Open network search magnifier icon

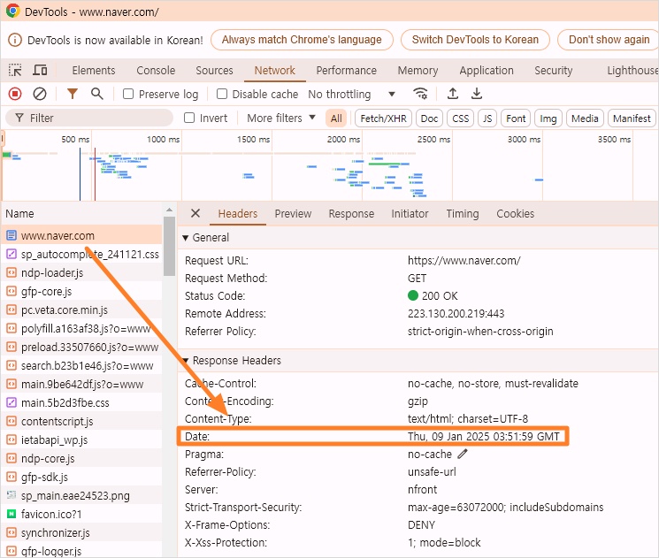coord(97,94)
